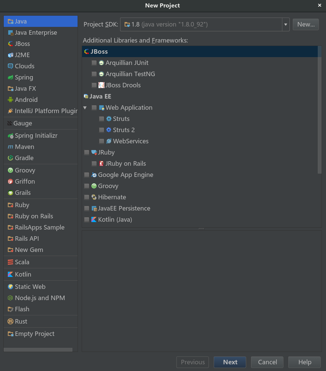Click the Kotlin icon in the sidebar

coord(10,274)
